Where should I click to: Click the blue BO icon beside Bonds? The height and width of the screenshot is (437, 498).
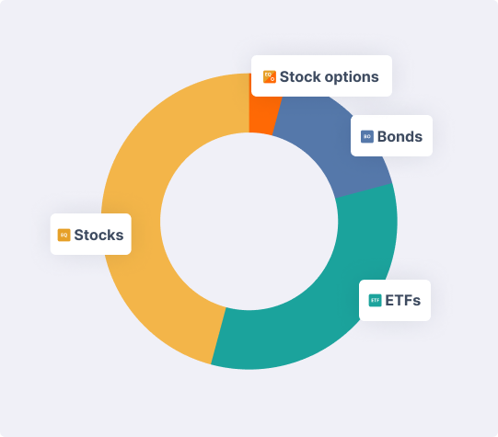tap(367, 137)
